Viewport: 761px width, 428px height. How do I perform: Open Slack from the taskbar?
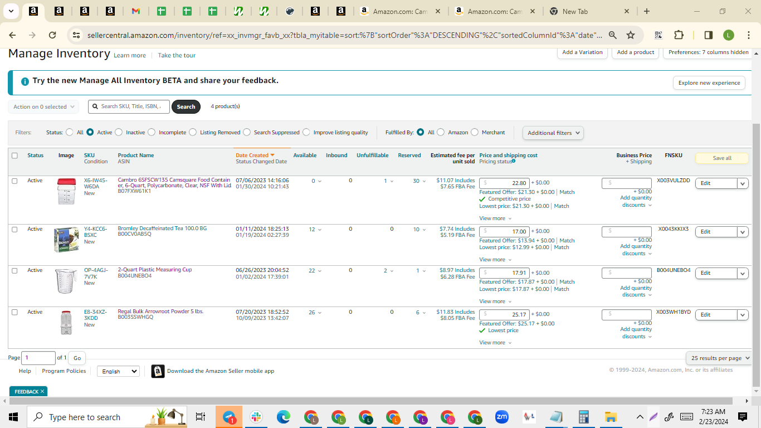[x=256, y=417]
